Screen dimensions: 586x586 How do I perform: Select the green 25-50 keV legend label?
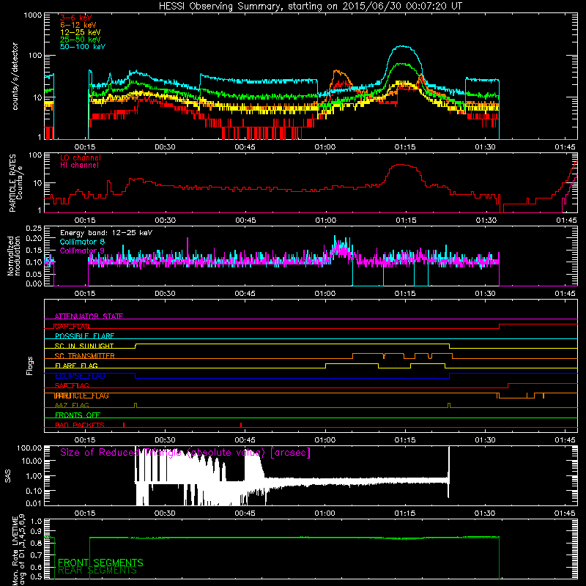81,40
